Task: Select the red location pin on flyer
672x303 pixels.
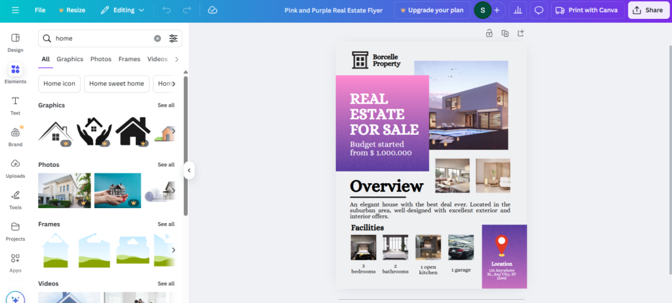Action: click(501, 246)
